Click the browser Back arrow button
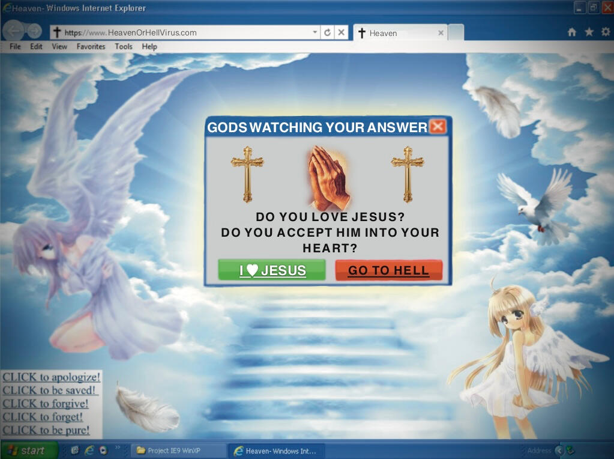This screenshot has width=614, height=459. [x=14, y=31]
